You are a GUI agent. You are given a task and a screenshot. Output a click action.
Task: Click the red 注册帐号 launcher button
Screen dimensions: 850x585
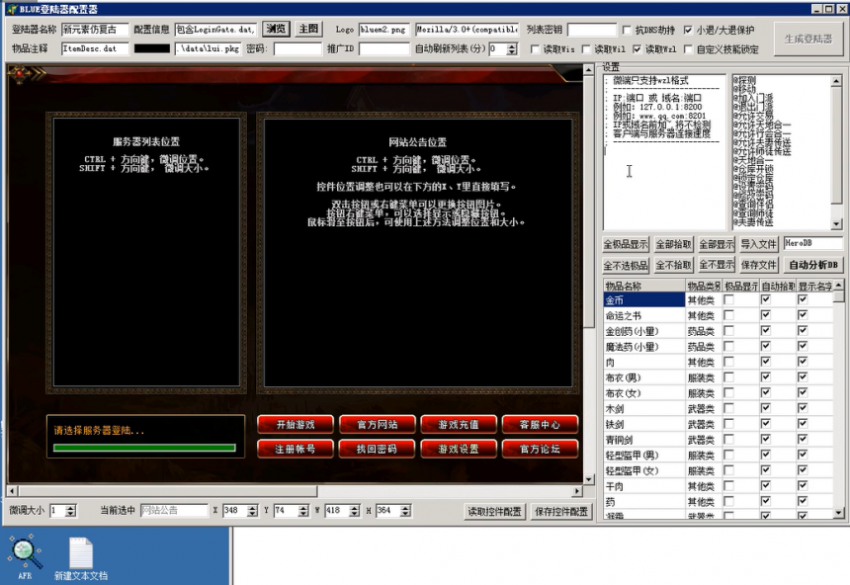(295, 449)
